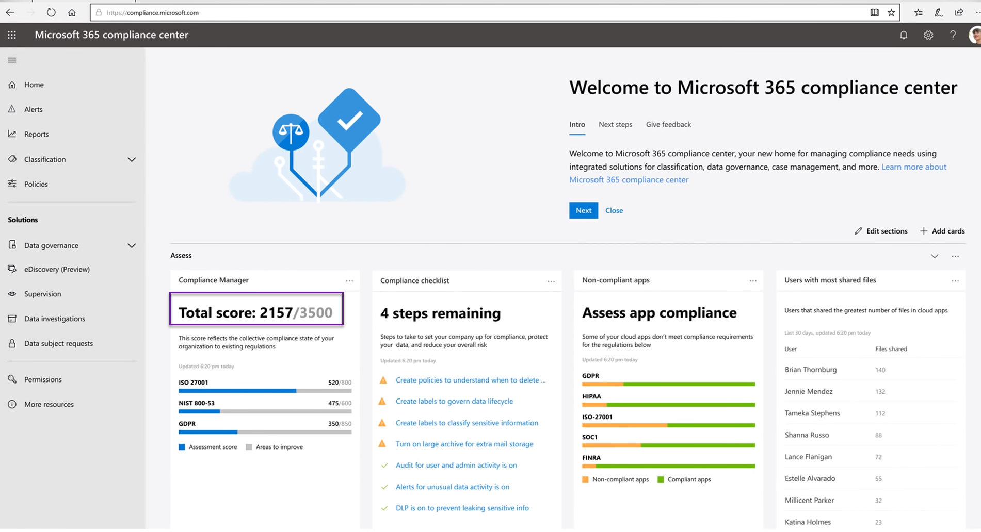Collapse the navigation hamburger menu
Screen dimensions: 981x532
(12, 60)
